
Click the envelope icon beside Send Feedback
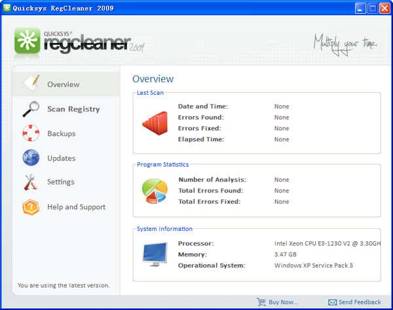click(332, 303)
